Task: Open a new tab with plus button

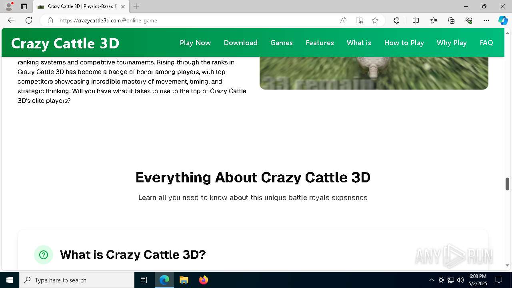Action: tap(136, 6)
